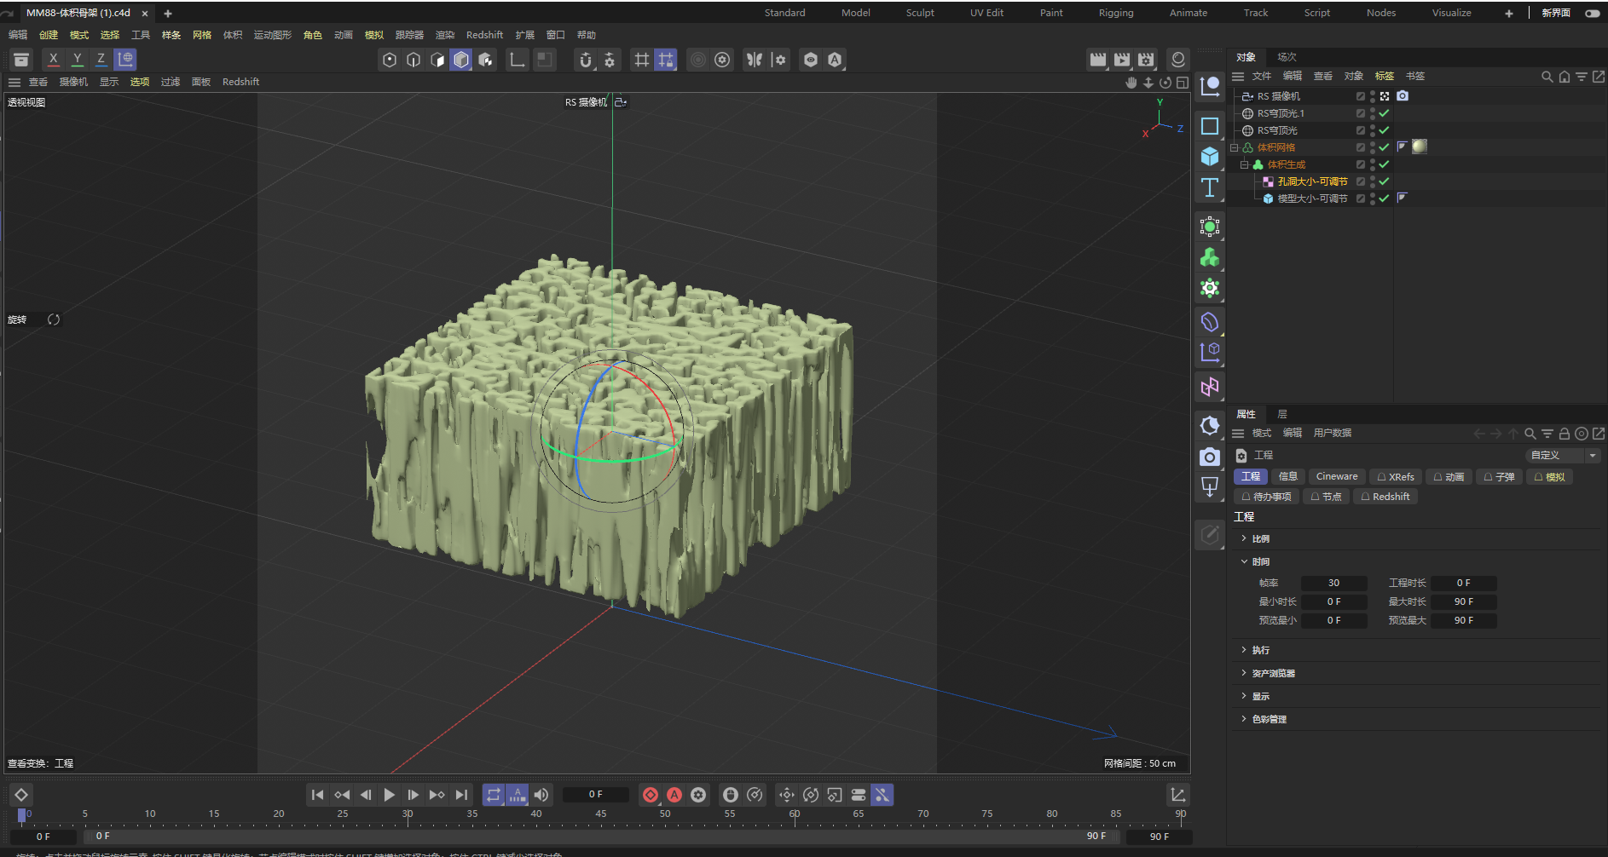This screenshot has height=857, width=1608.
Task: Toggle the green enable check of RS穹顶光
Action: 1384,130
